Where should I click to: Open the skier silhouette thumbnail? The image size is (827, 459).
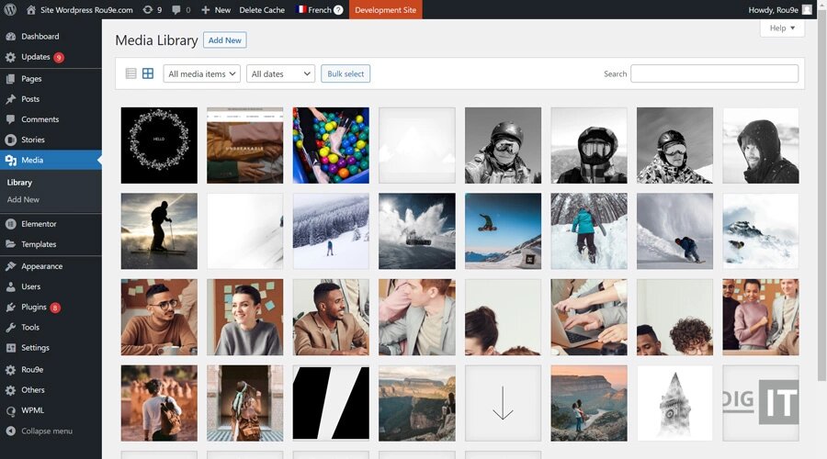[159, 230]
